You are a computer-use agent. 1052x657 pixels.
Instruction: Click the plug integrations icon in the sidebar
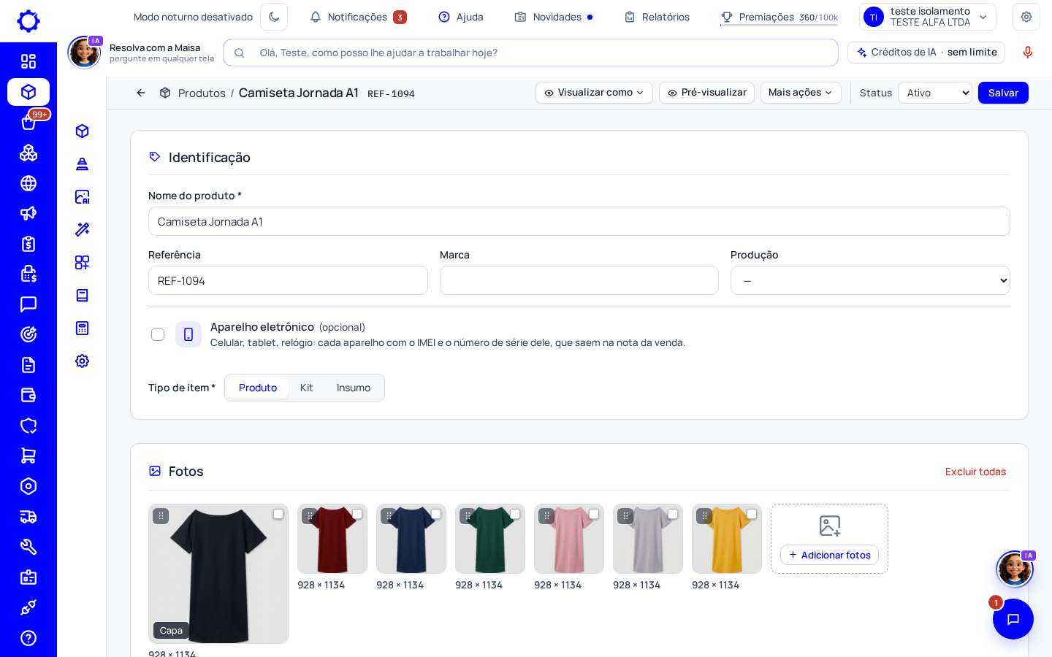pos(28,607)
